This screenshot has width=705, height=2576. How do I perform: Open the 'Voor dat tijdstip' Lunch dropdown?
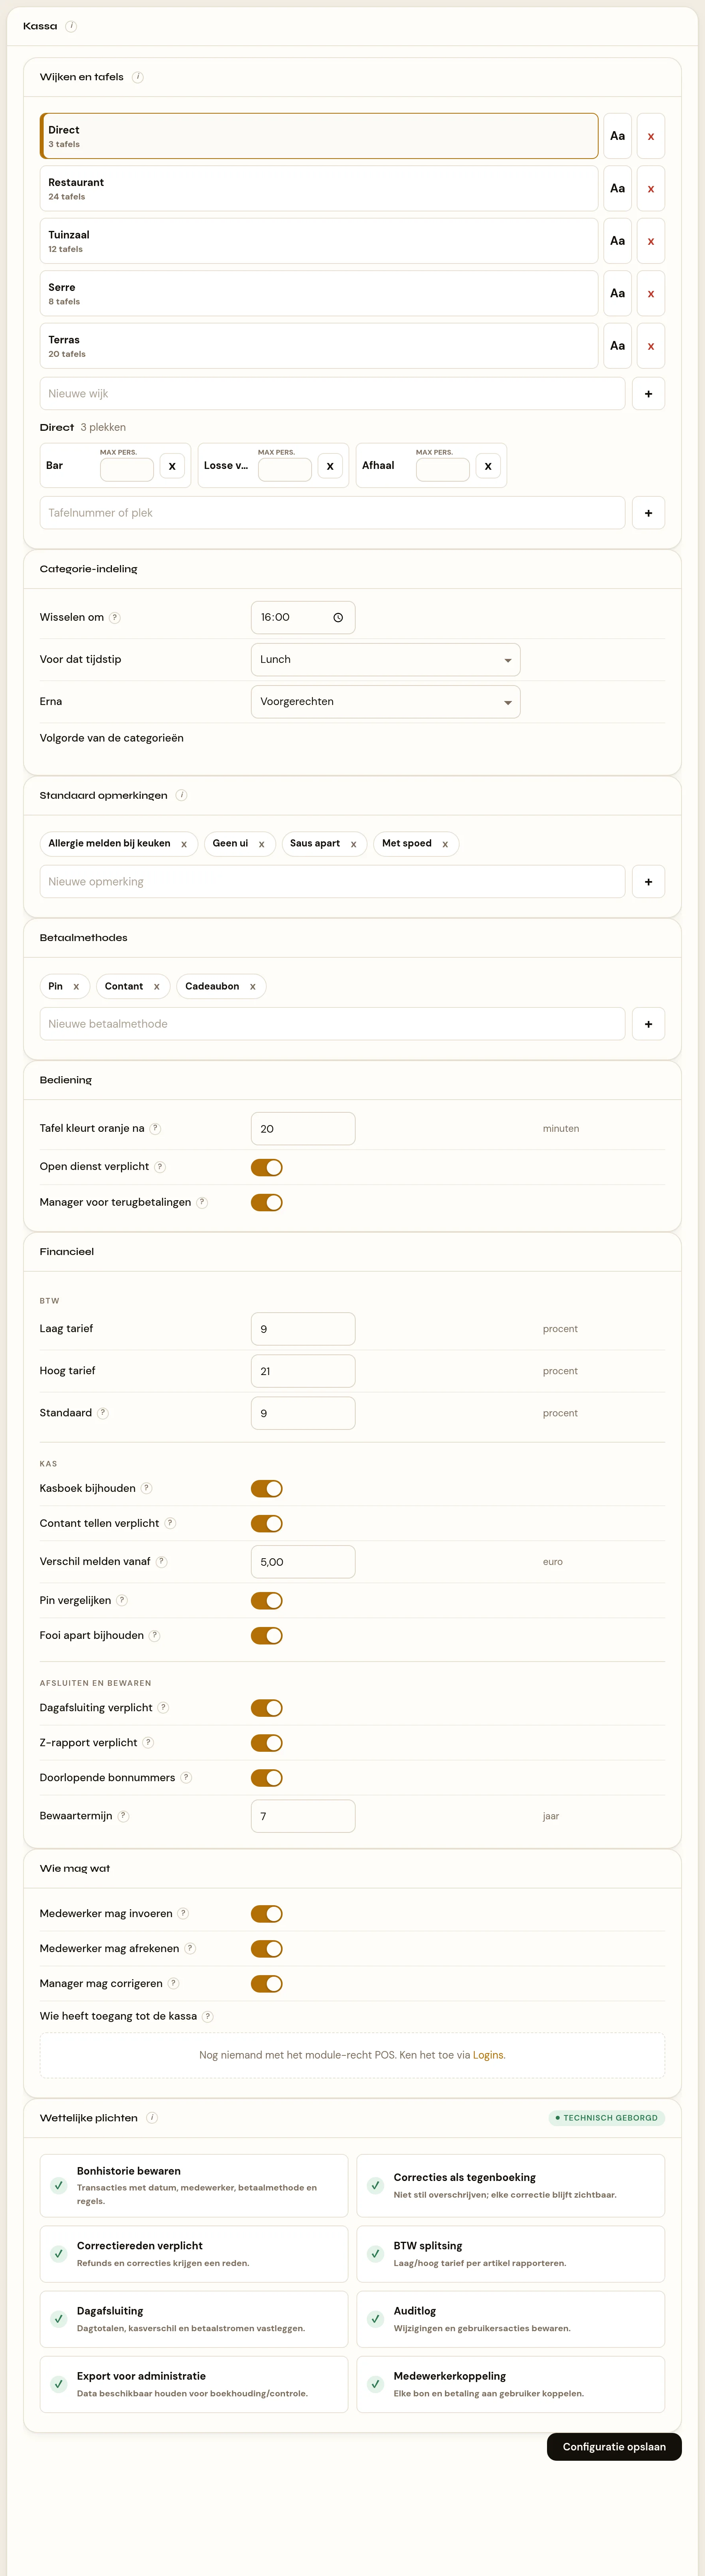385,660
